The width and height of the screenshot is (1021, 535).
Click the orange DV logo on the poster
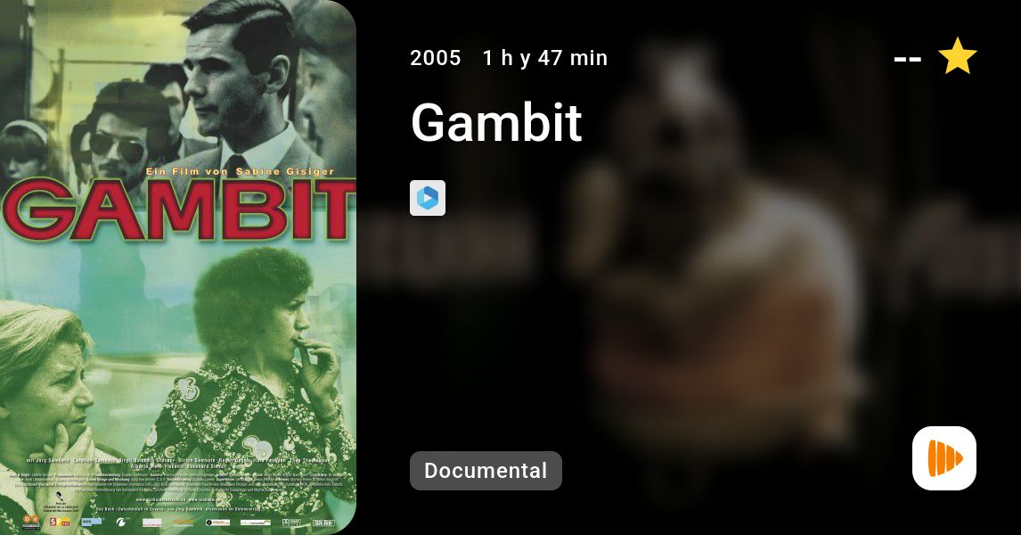31,522
